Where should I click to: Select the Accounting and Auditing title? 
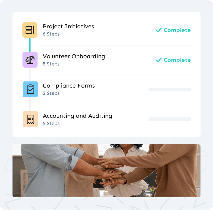click(77, 116)
